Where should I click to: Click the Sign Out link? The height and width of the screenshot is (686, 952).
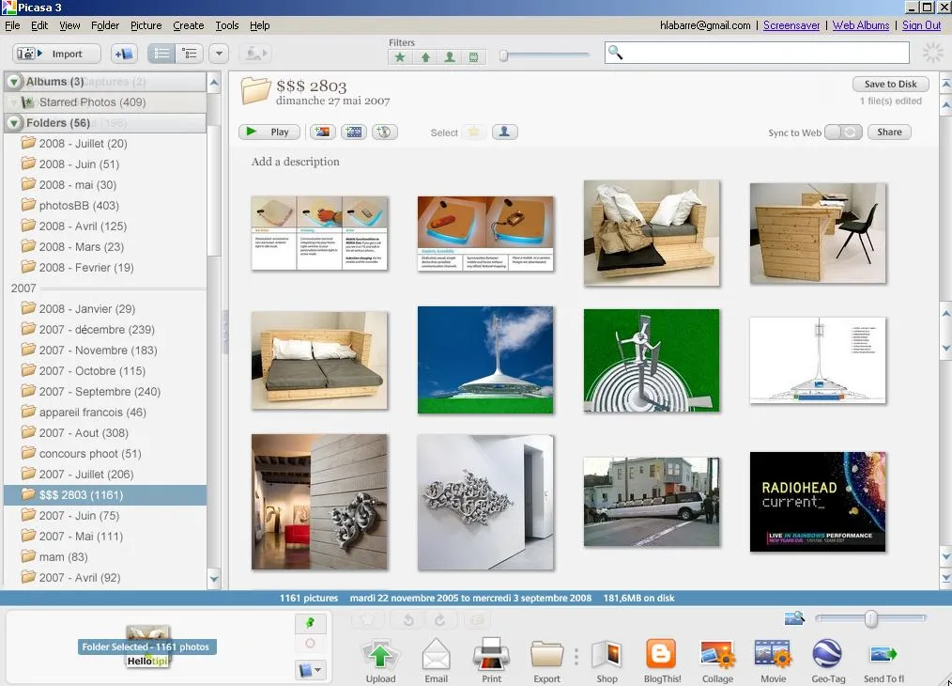(922, 25)
